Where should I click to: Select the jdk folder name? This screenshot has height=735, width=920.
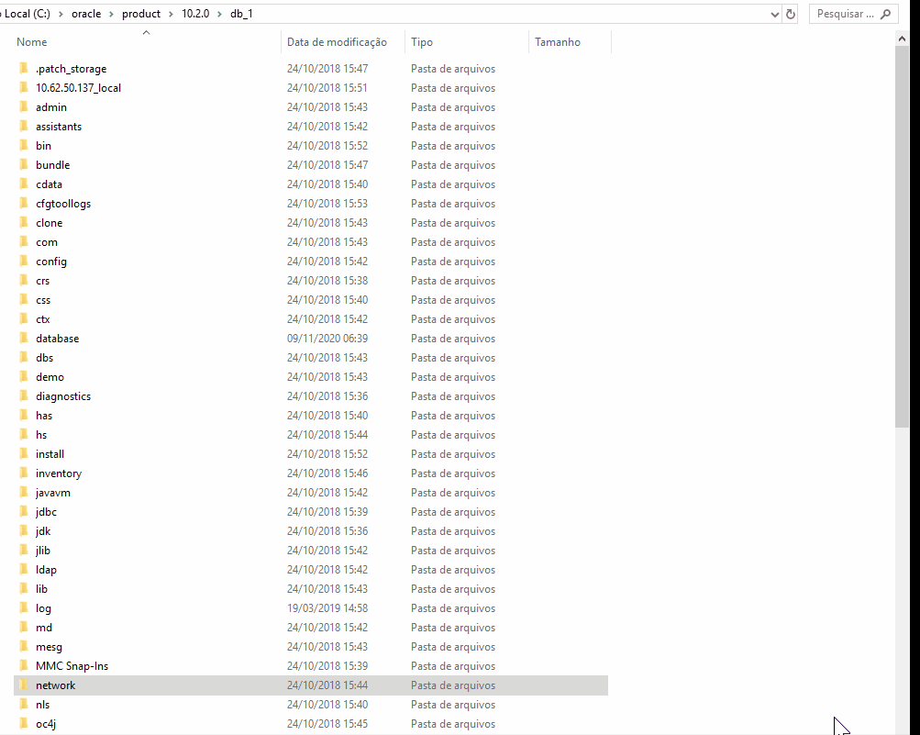pos(43,531)
